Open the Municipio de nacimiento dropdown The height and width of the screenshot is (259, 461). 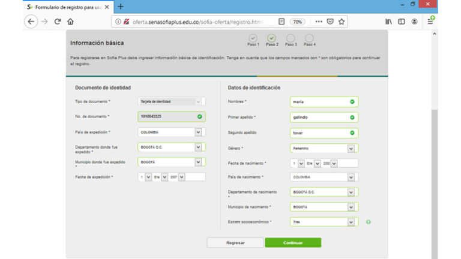351,207
